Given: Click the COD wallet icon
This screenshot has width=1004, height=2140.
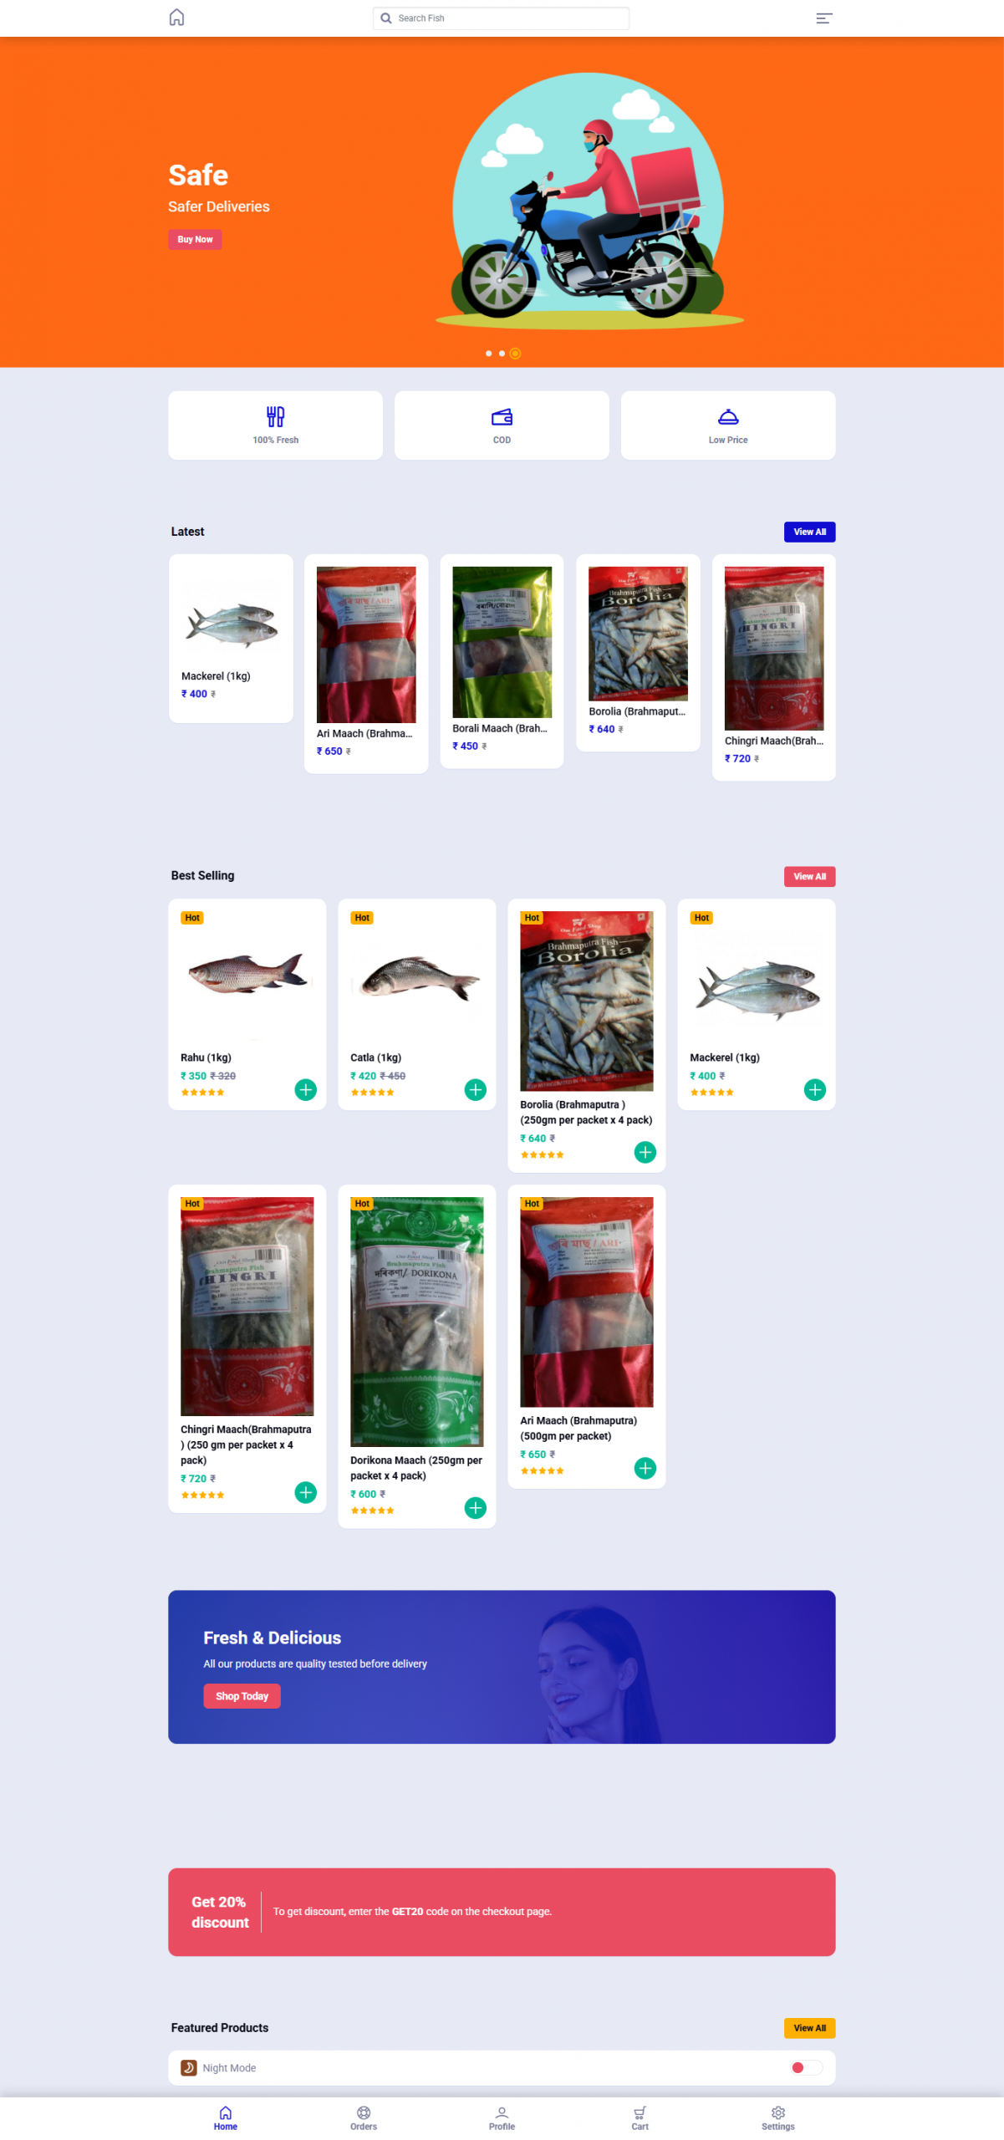Looking at the screenshot, I should pos(502,416).
